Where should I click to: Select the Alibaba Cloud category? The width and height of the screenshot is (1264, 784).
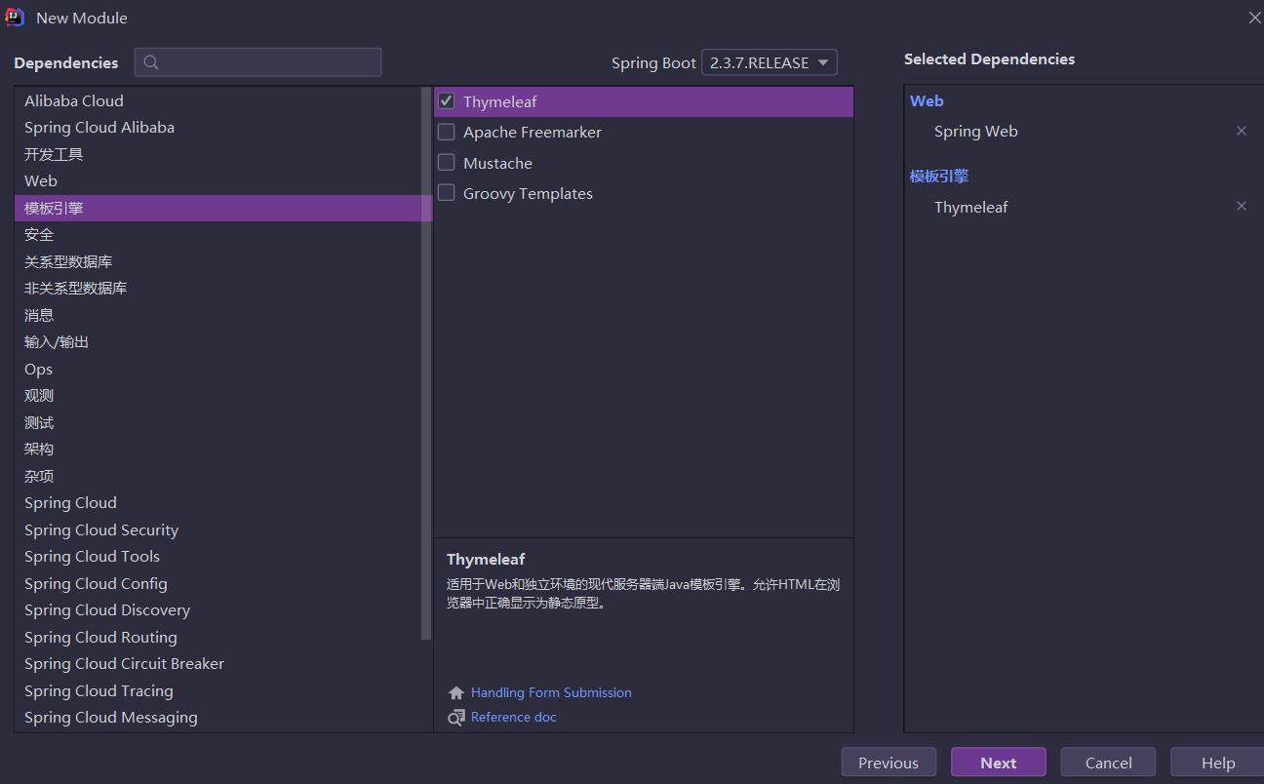(x=217, y=100)
